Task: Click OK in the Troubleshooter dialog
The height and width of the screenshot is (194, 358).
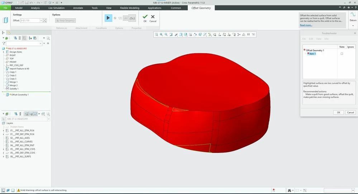Action: coord(338,113)
